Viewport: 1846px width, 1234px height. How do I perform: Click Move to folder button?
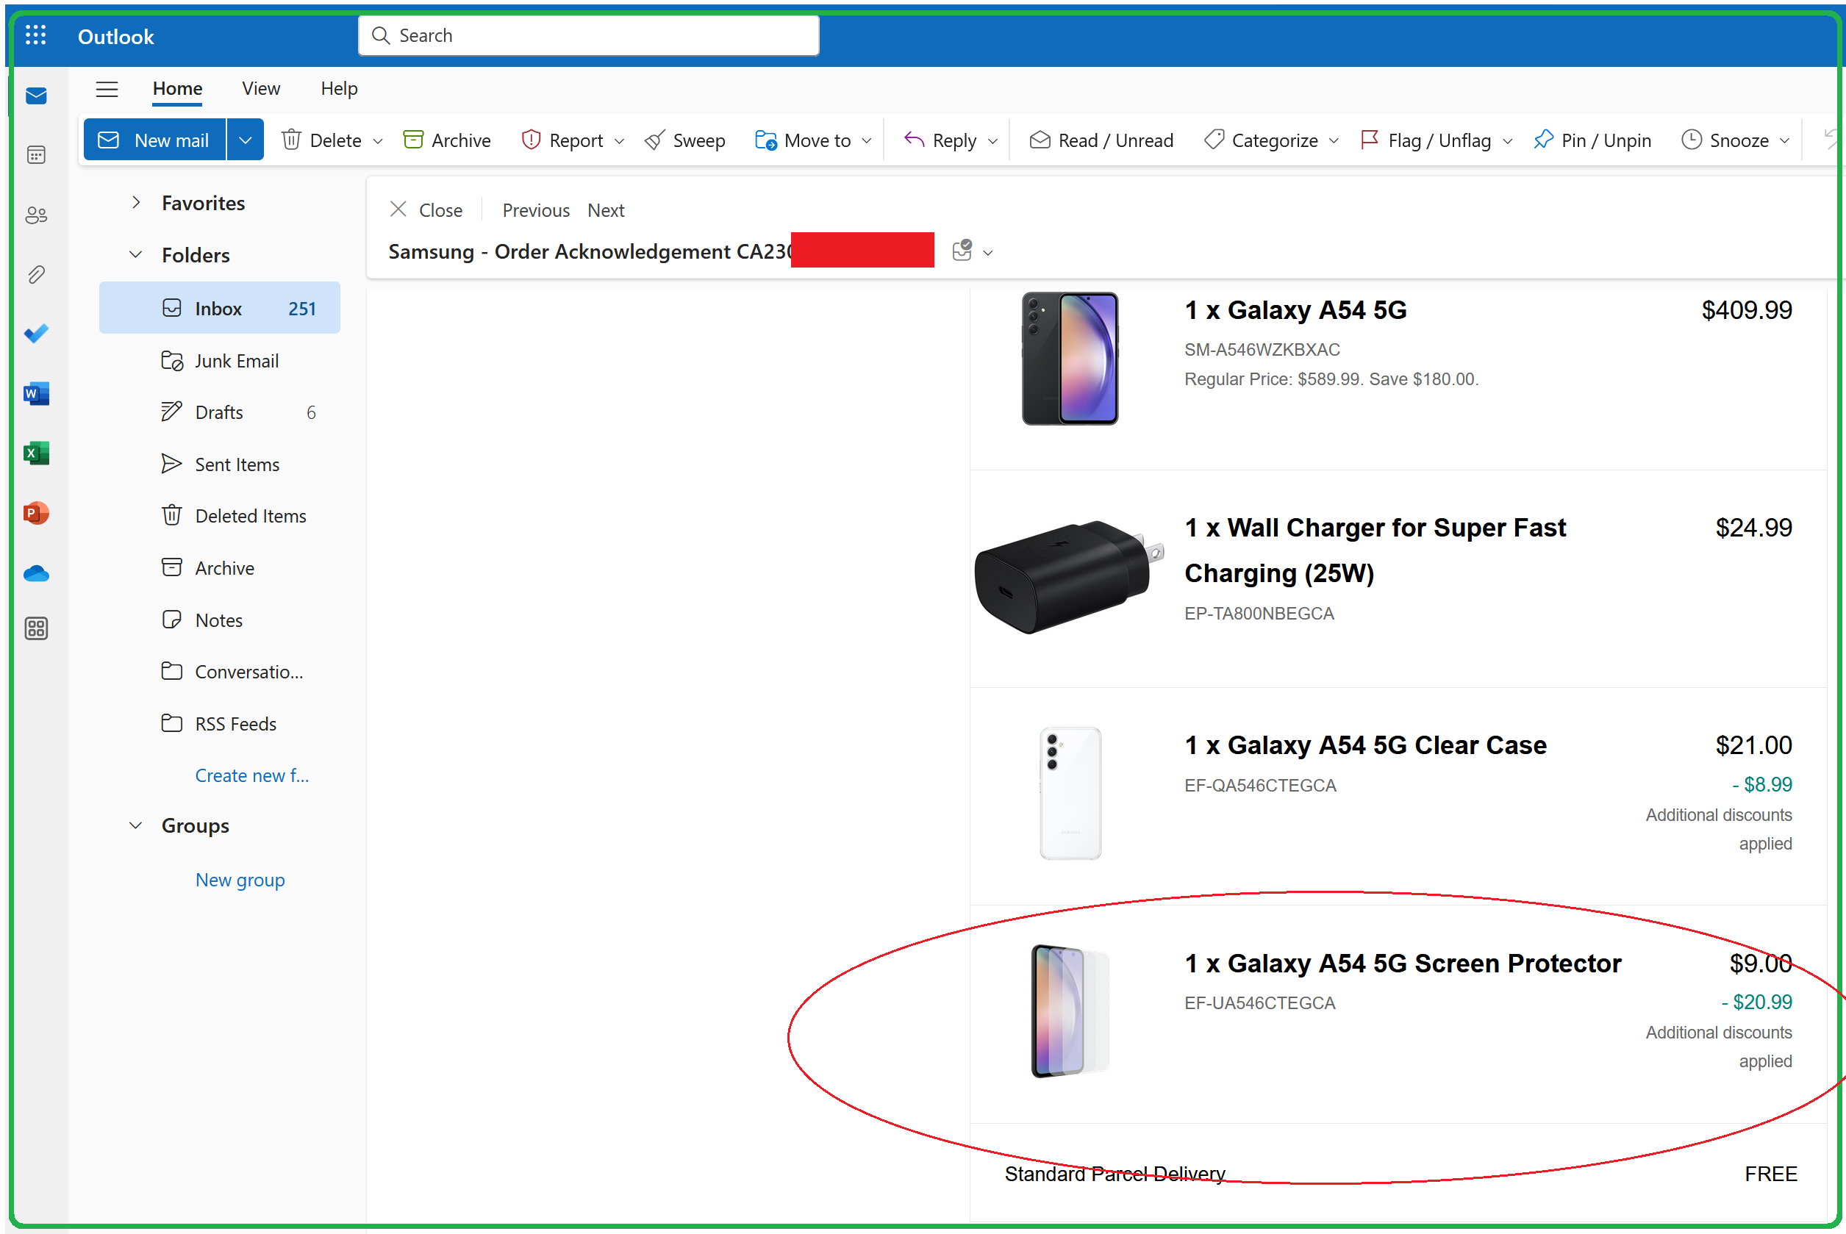click(803, 140)
